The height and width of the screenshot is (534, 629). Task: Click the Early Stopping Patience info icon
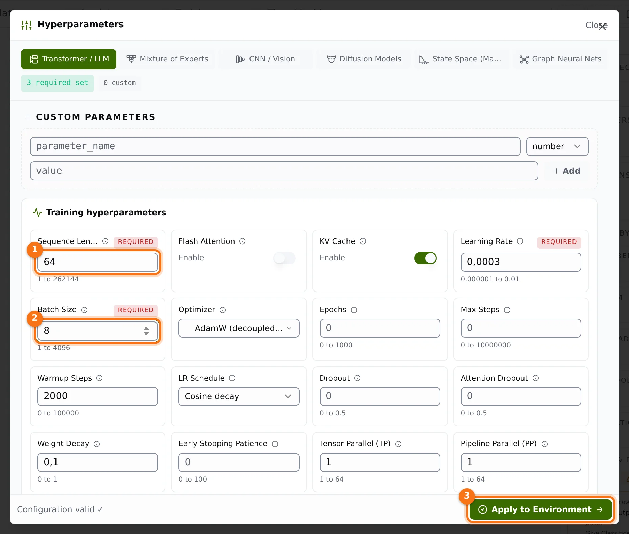pyautogui.click(x=275, y=444)
